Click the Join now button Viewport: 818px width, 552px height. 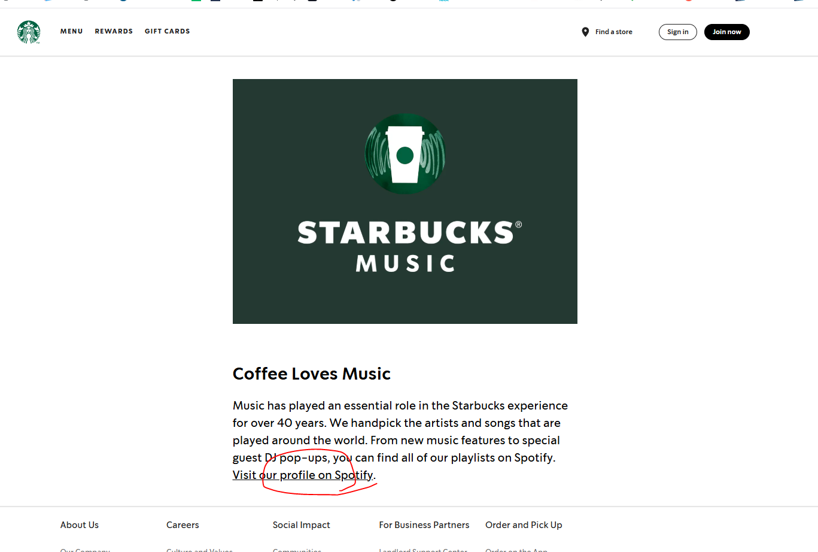pyautogui.click(x=727, y=32)
